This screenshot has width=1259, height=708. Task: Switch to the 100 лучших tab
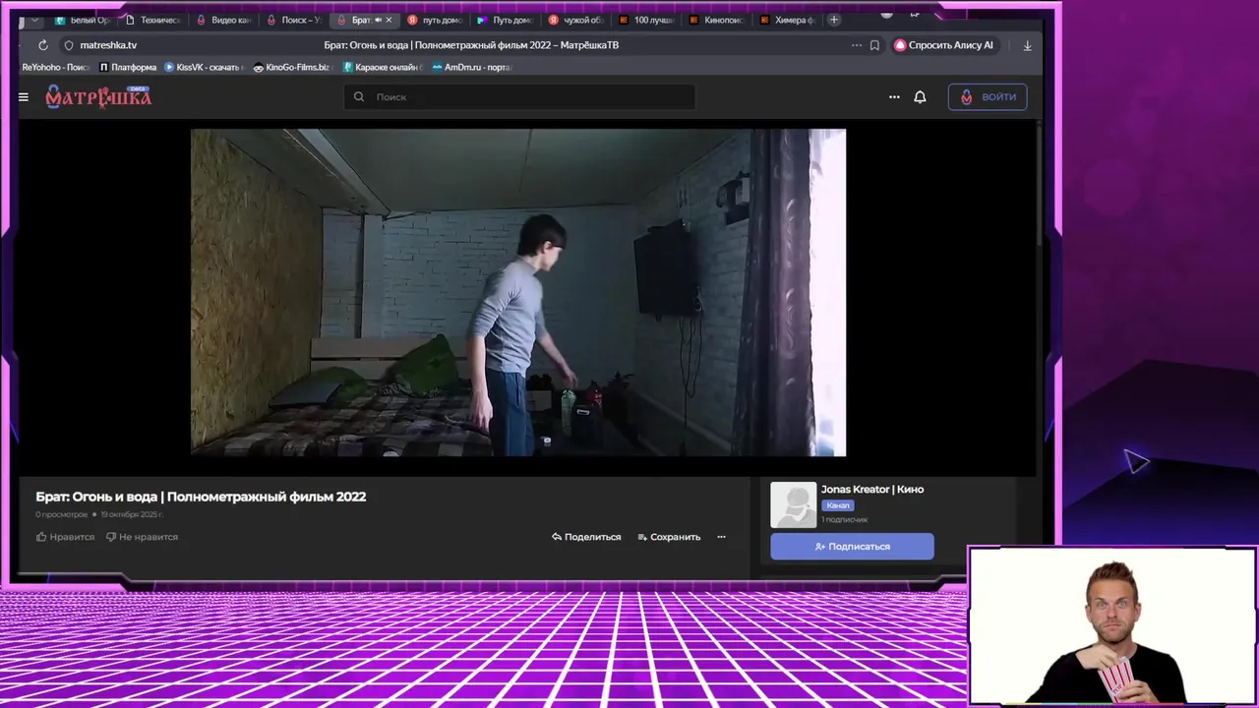click(x=646, y=20)
